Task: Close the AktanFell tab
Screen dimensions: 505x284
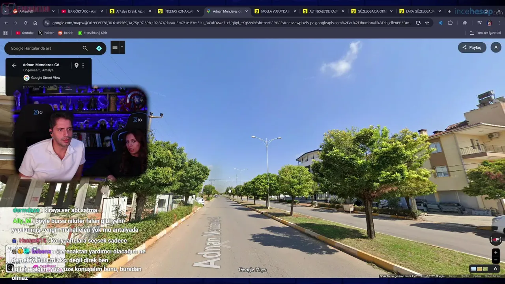Action: point(53,11)
